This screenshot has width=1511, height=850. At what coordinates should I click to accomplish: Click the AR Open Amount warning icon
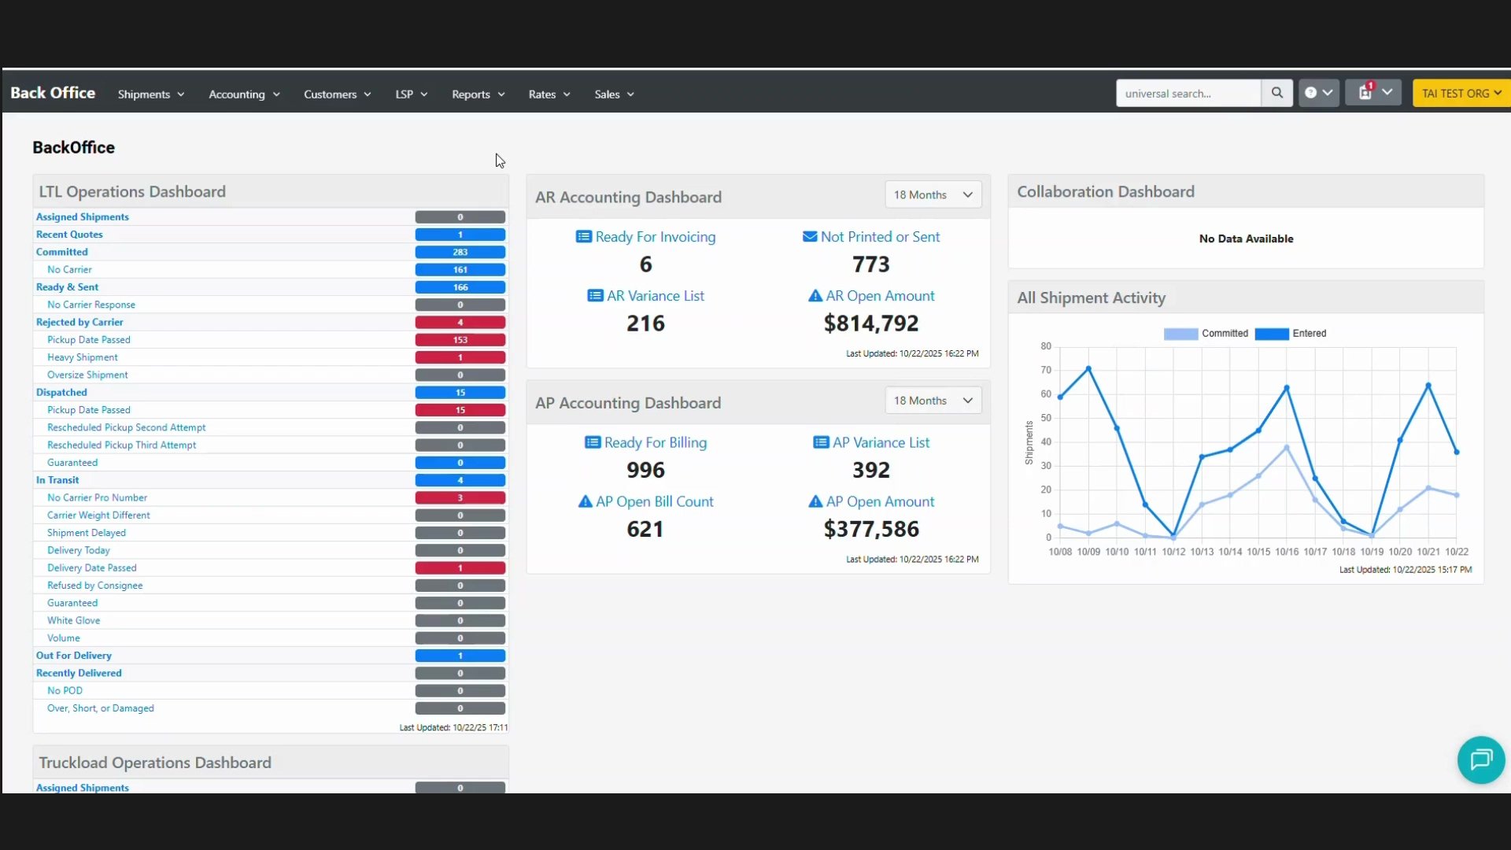pyautogui.click(x=815, y=296)
